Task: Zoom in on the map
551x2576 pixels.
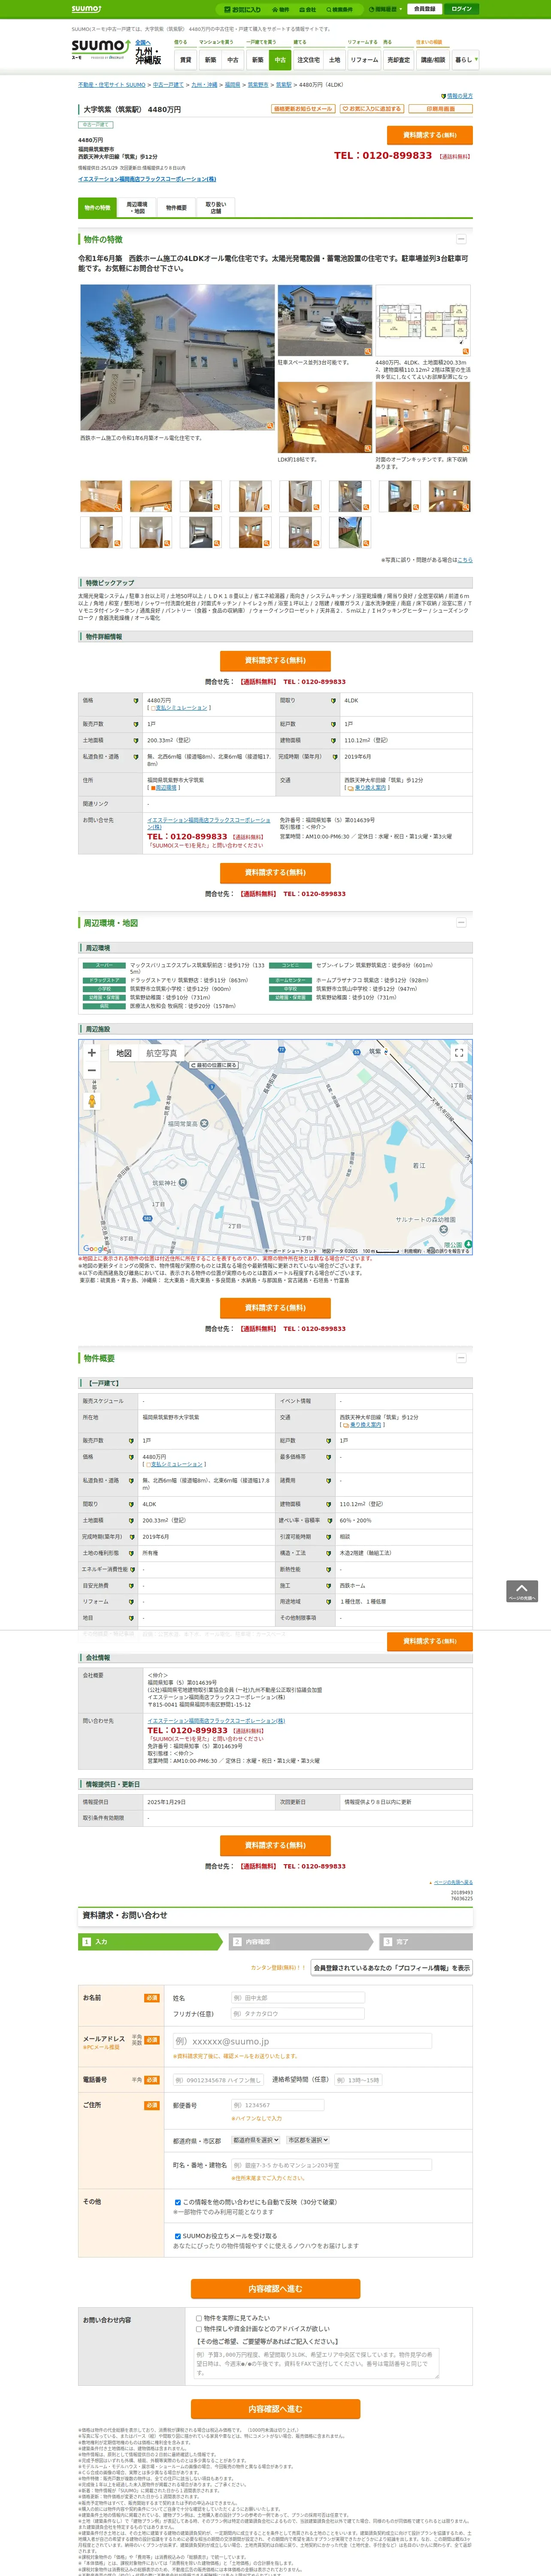Action: pyautogui.click(x=92, y=1053)
